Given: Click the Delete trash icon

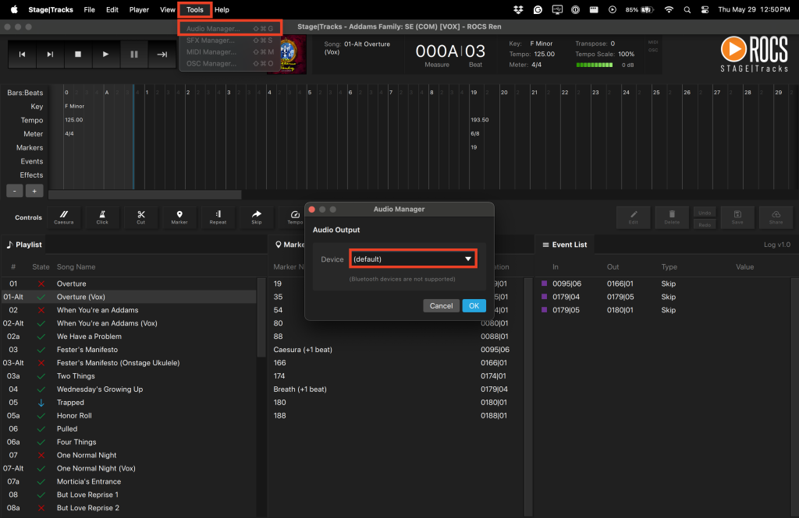Looking at the screenshot, I should 672,217.
